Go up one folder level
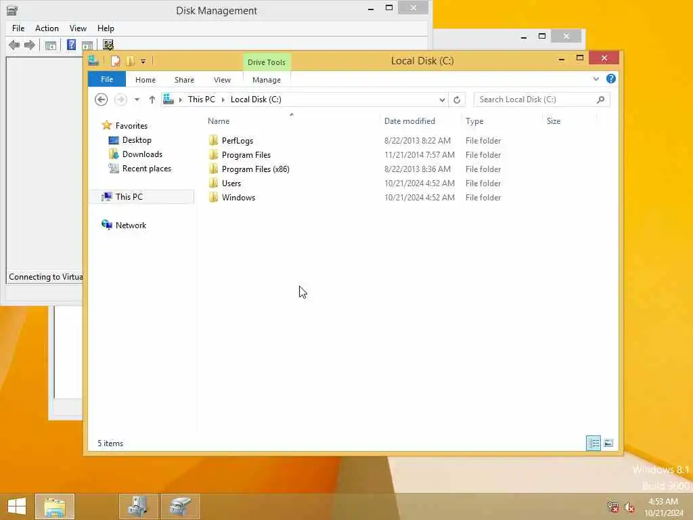The image size is (693, 520). (152, 100)
